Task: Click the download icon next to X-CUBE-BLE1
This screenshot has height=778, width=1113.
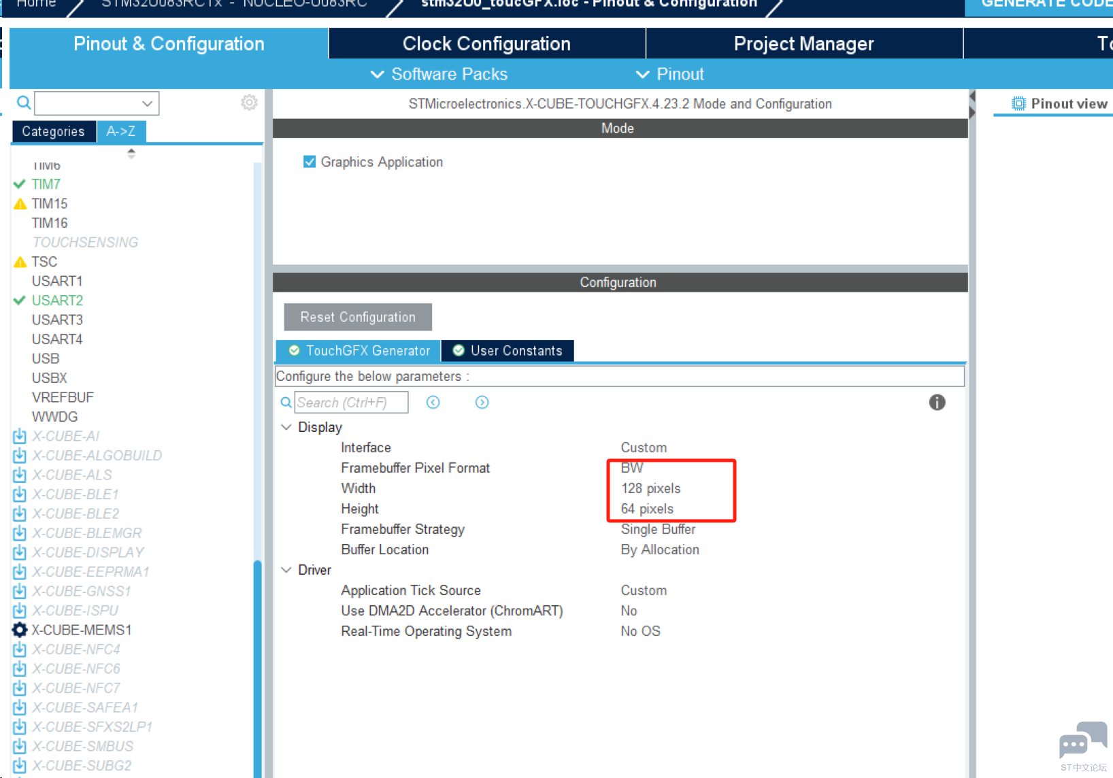Action: (x=20, y=494)
